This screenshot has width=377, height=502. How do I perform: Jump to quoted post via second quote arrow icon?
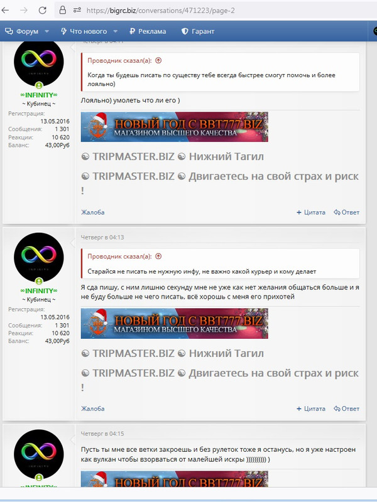pyautogui.click(x=158, y=256)
